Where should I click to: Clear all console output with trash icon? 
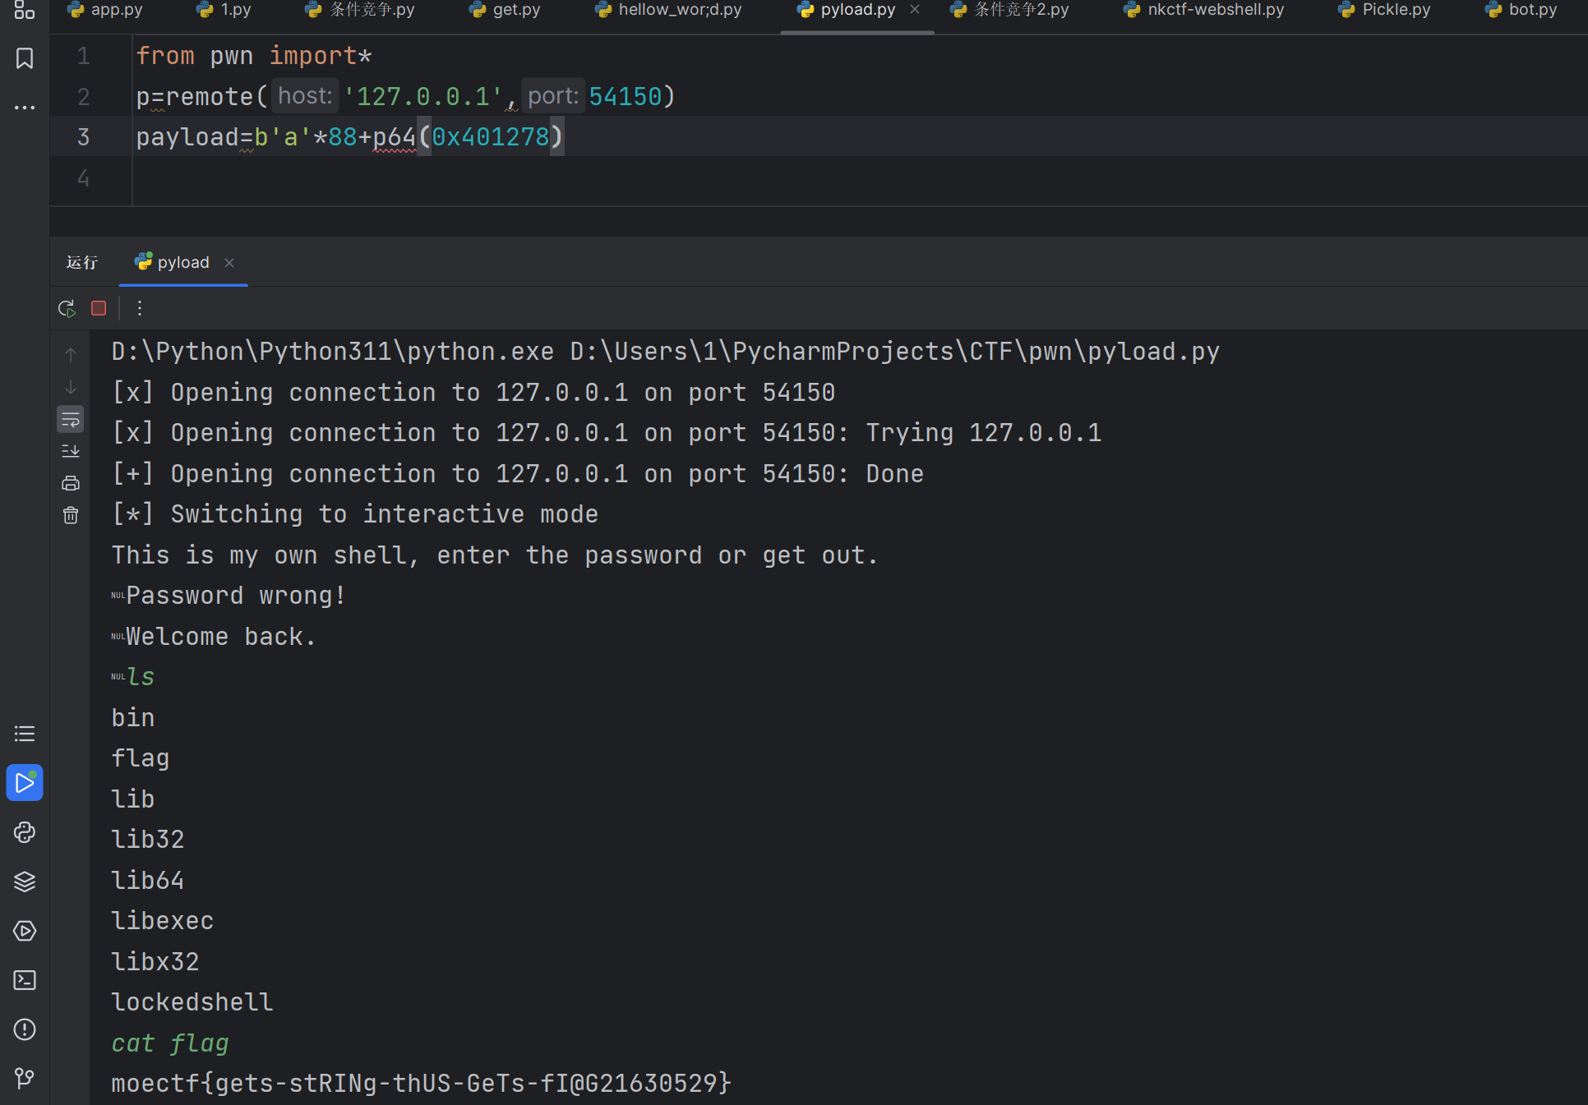(x=71, y=515)
